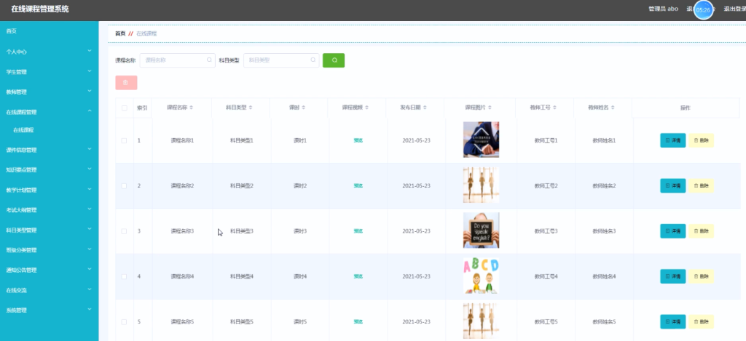Click magnifier icon inside 课程名称 search box
This screenshot has height=341, width=746.
pyautogui.click(x=209, y=60)
